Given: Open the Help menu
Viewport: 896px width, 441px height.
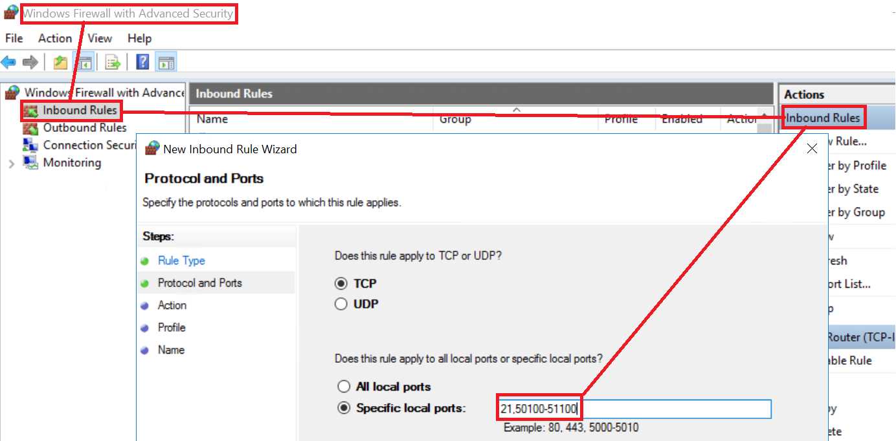Looking at the screenshot, I should [x=139, y=39].
